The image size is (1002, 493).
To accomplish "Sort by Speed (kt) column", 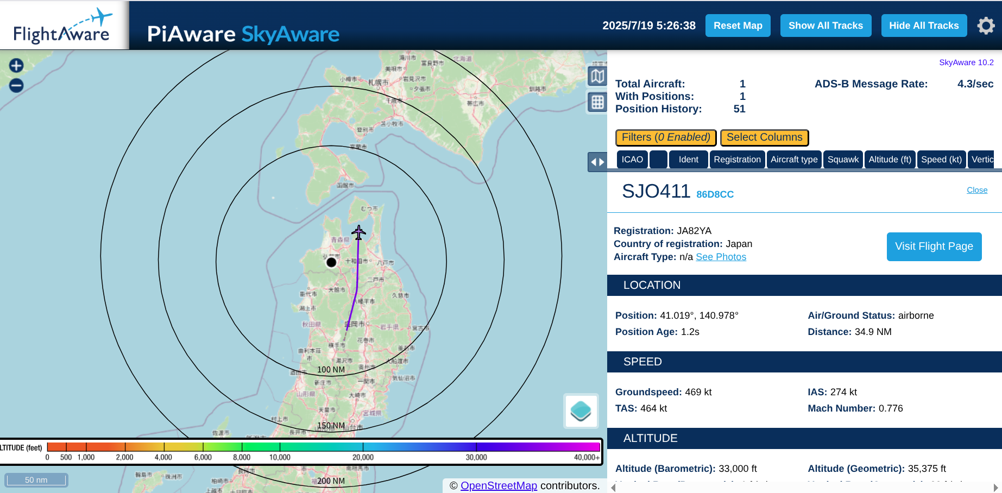I will coord(941,159).
